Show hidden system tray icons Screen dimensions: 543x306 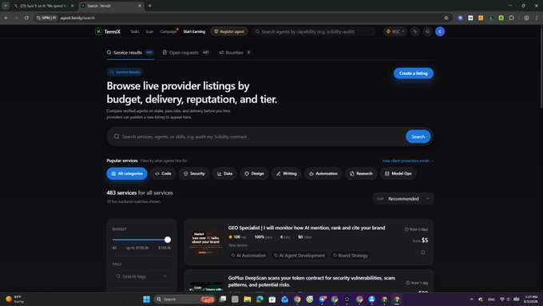click(x=471, y=299)
